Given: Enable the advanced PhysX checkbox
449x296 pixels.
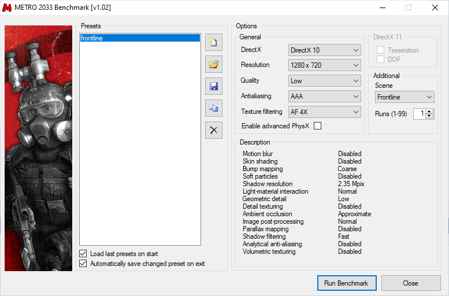Looking at the screenshot, I should click(318, 126).
